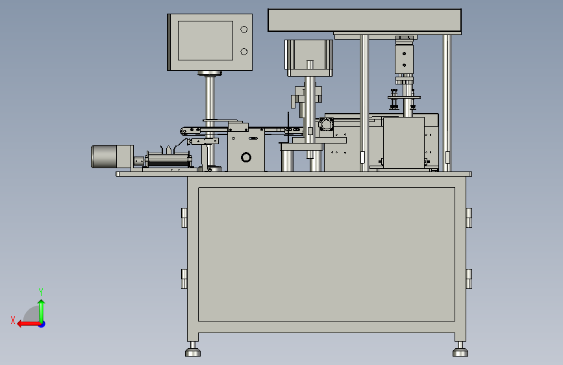The height and width of the screenshot is (365, 563).
Task: Select the vertical pneumatic cylinder under the canopy
Action: click(x=405, y=58)
